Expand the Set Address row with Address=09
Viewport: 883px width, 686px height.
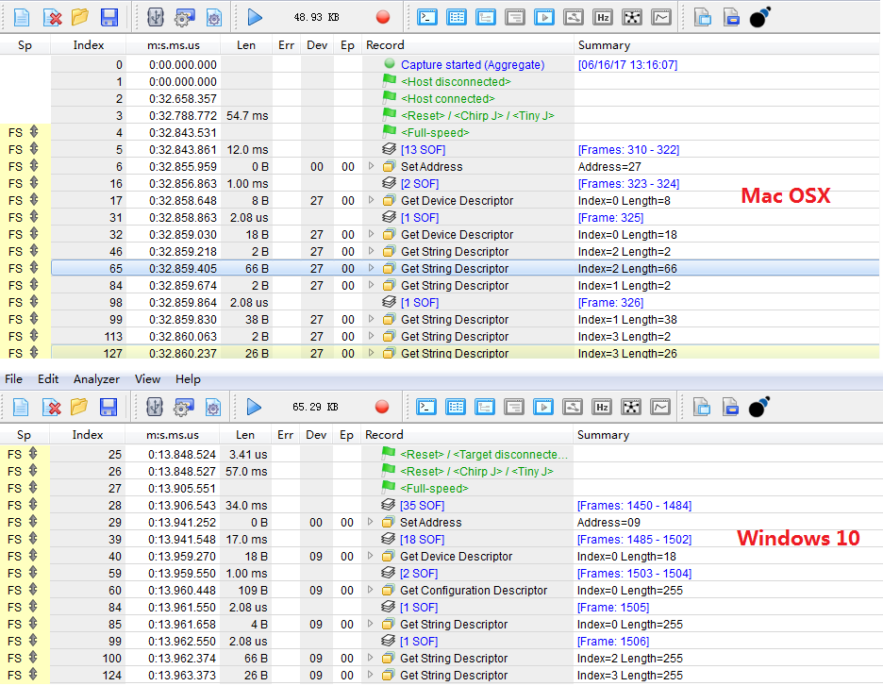point(370,522)
